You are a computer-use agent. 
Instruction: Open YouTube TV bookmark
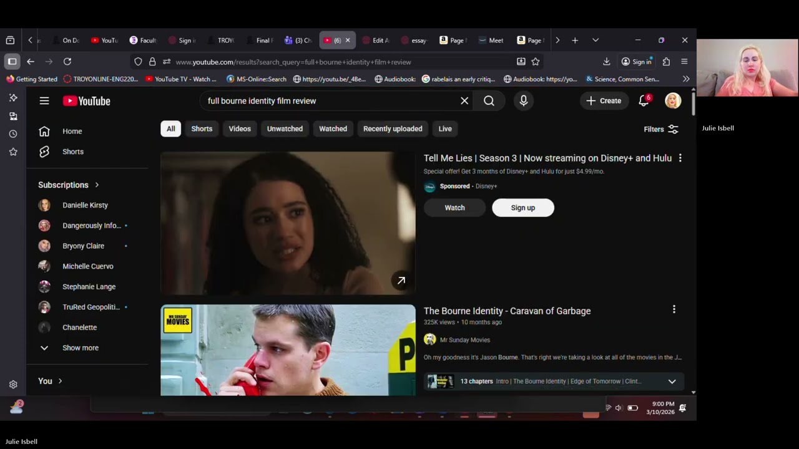tap(182, 79)
